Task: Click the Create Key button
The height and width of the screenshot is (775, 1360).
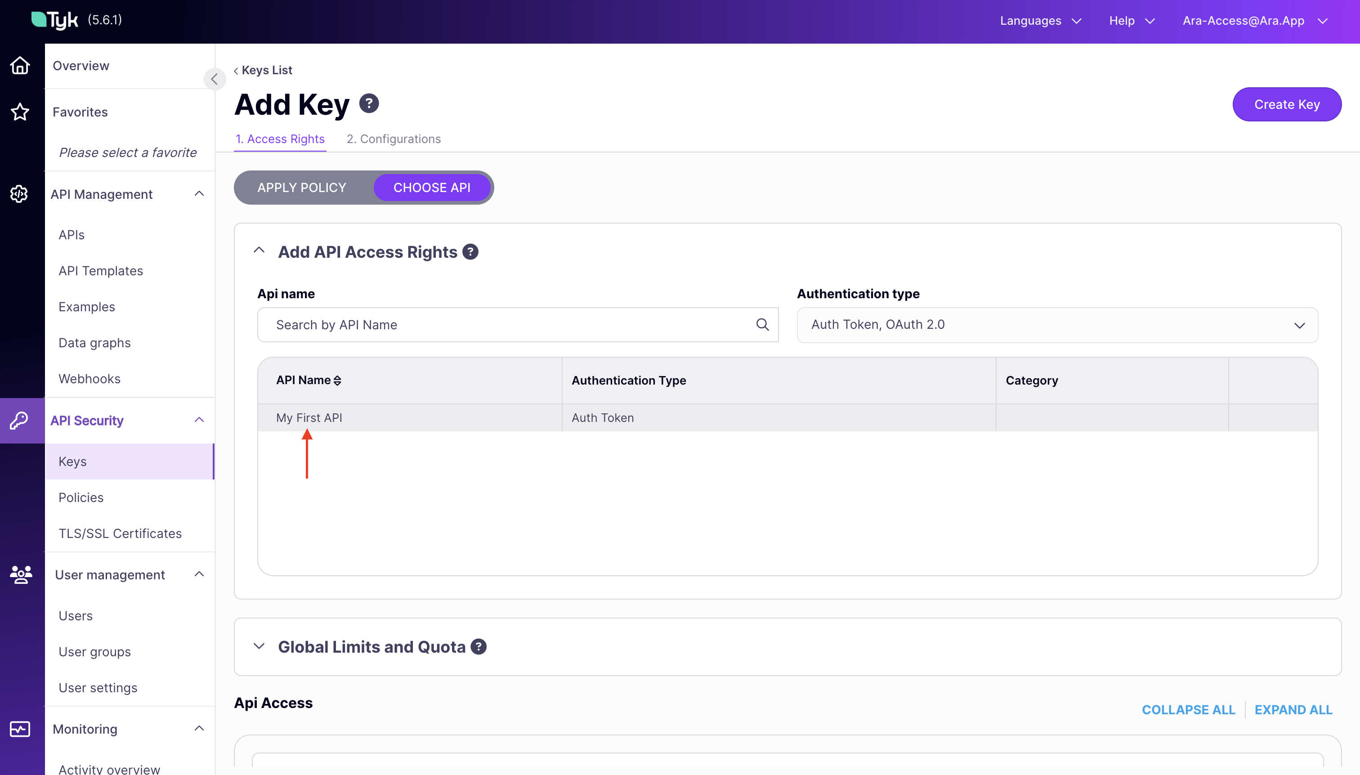Action: click(x=1287, y=104)
